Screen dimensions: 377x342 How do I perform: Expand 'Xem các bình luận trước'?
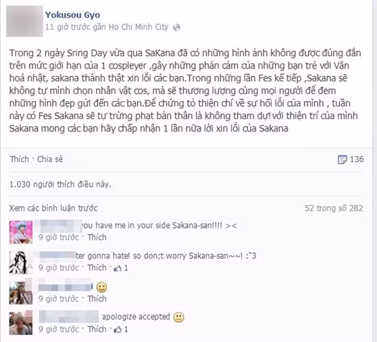click(x=53, y=208)
